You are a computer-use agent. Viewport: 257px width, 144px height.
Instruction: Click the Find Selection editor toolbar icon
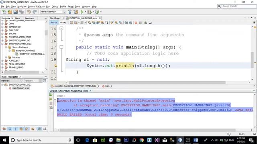[x=89, y=23]
